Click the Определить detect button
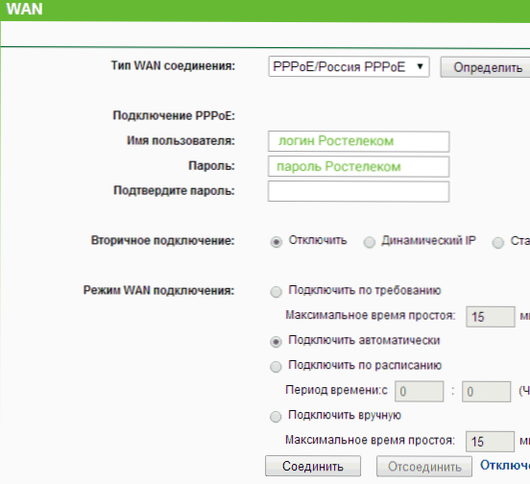The image size is (530, 484). pyautogui.click(x=486, y=67)
